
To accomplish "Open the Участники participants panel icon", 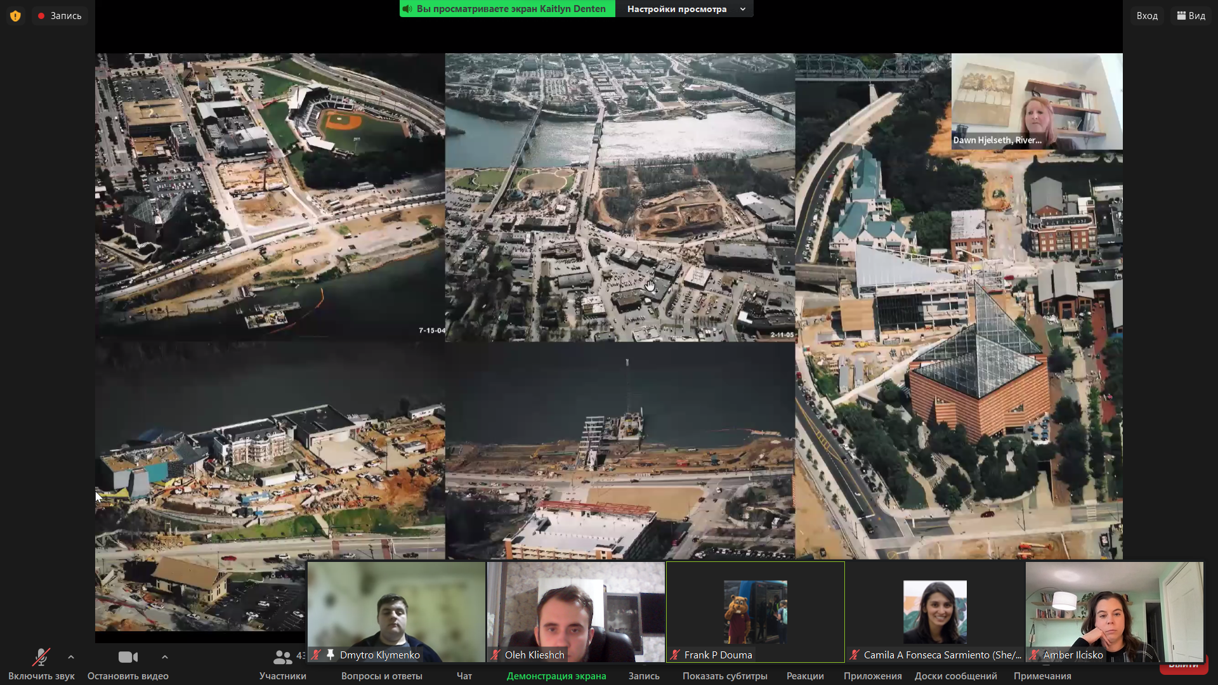I will (x=282, y=658).
